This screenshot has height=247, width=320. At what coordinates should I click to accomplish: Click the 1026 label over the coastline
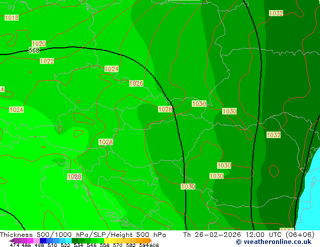coord(75,177)
